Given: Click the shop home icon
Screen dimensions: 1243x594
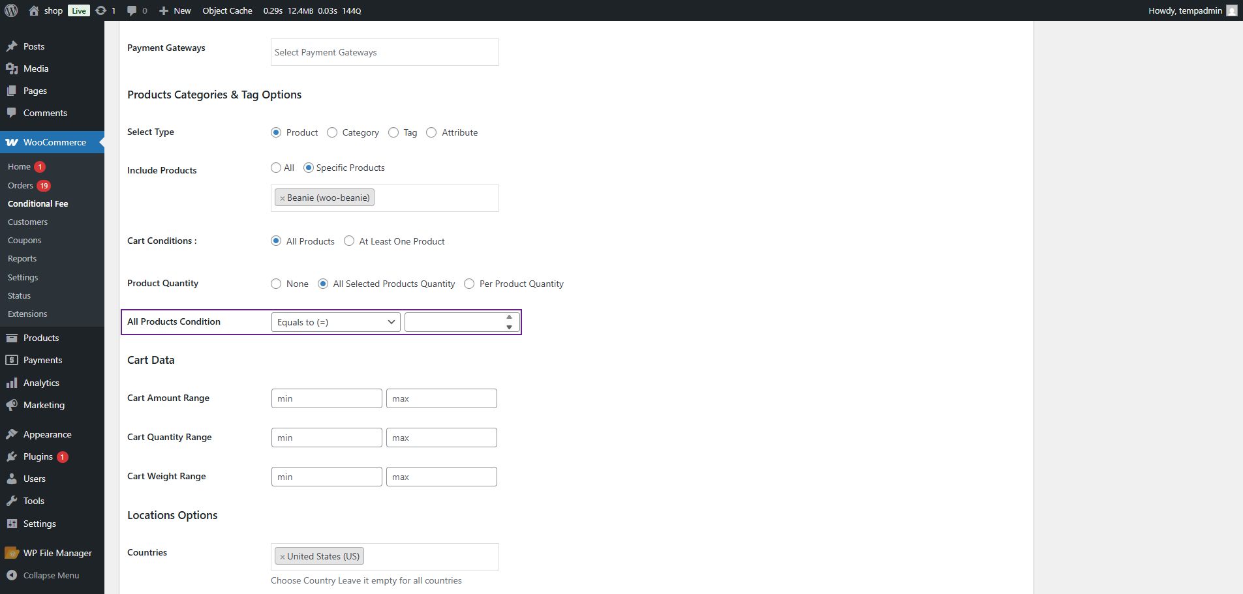Looking at the screenshot, I should pos(34,10).
